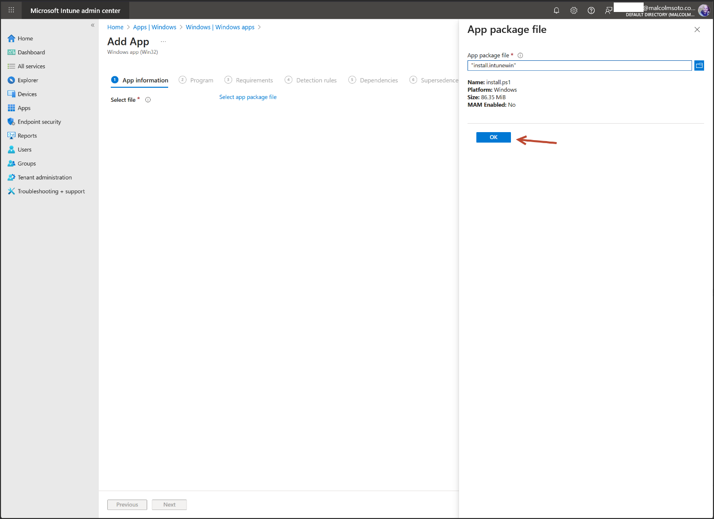Open the Users section
This screenshot has height=519, width=714.
pyautogui.click(x=23, y=149)
